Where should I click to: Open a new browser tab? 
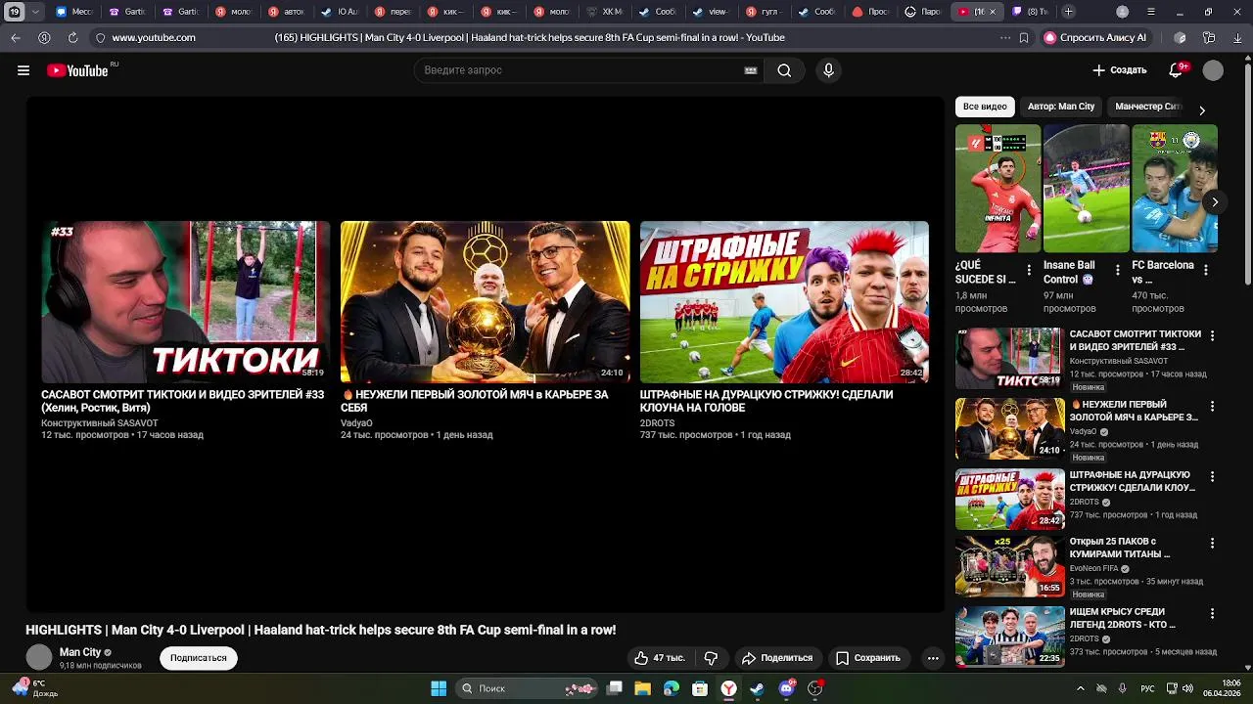click(1068, 12)
